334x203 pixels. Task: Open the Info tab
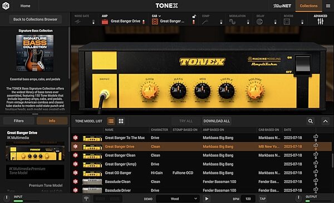pos(52,121)
